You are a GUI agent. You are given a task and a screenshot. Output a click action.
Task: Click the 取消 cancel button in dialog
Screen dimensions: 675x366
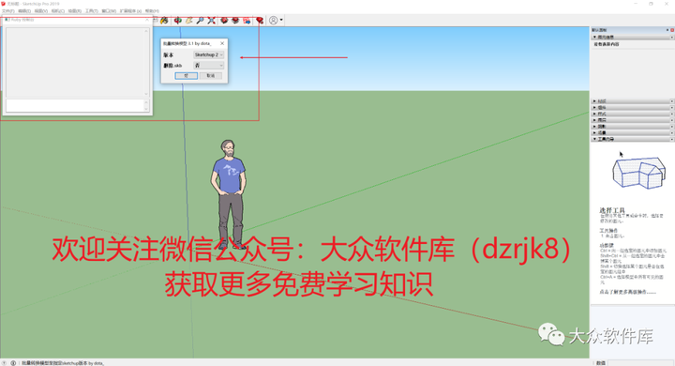211,75
